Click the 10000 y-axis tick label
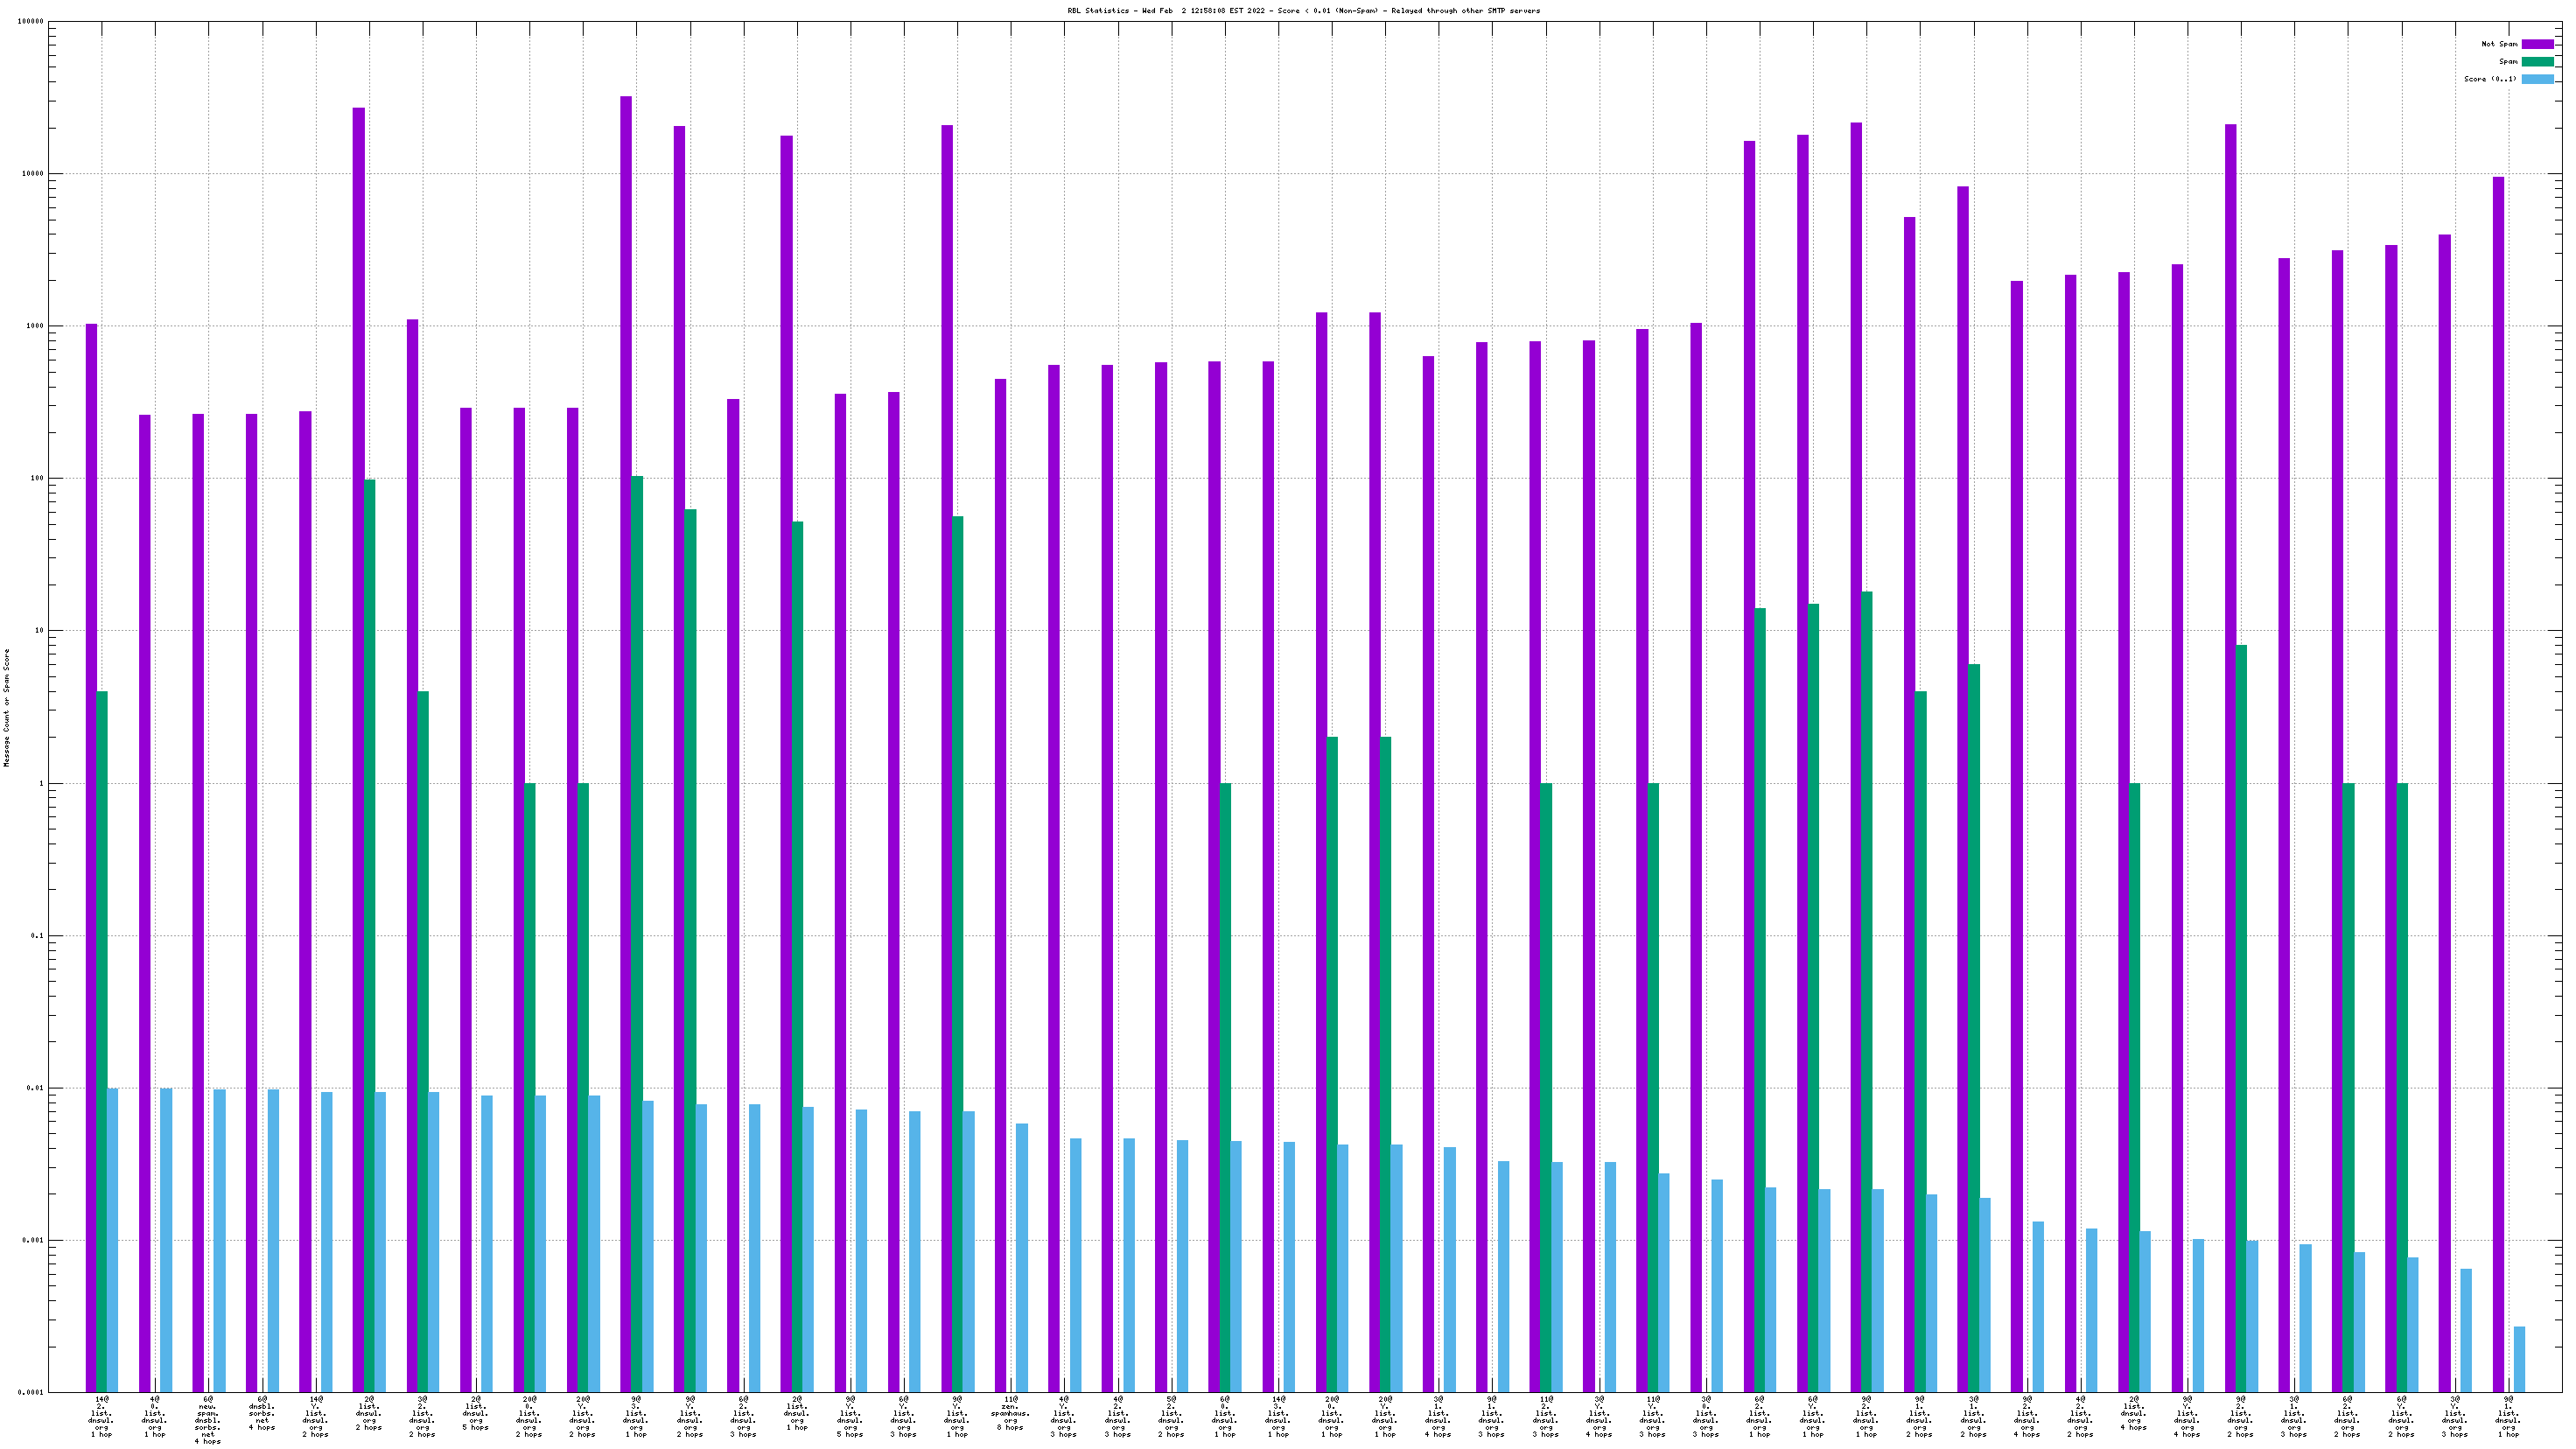 (x=32, y=174)
